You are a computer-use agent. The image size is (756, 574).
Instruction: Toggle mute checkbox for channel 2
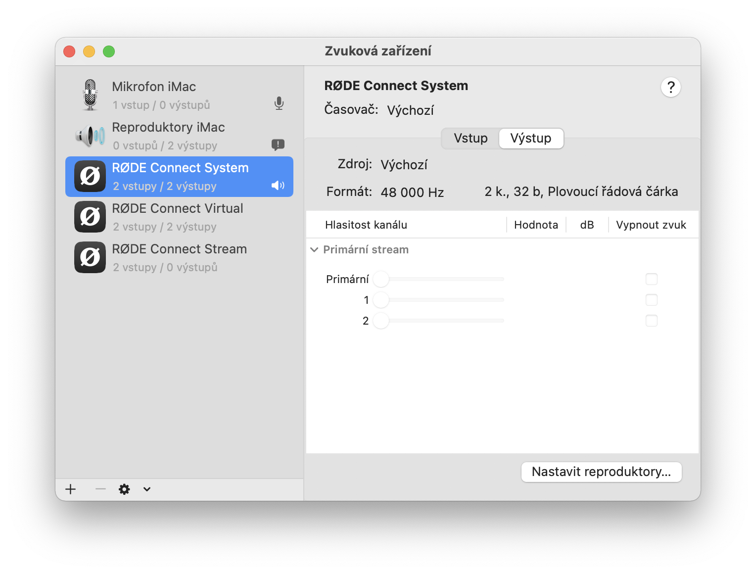coord(652,321)
